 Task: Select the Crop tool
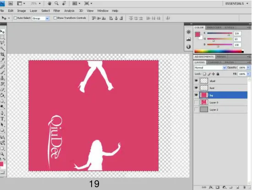pos(2,54)
